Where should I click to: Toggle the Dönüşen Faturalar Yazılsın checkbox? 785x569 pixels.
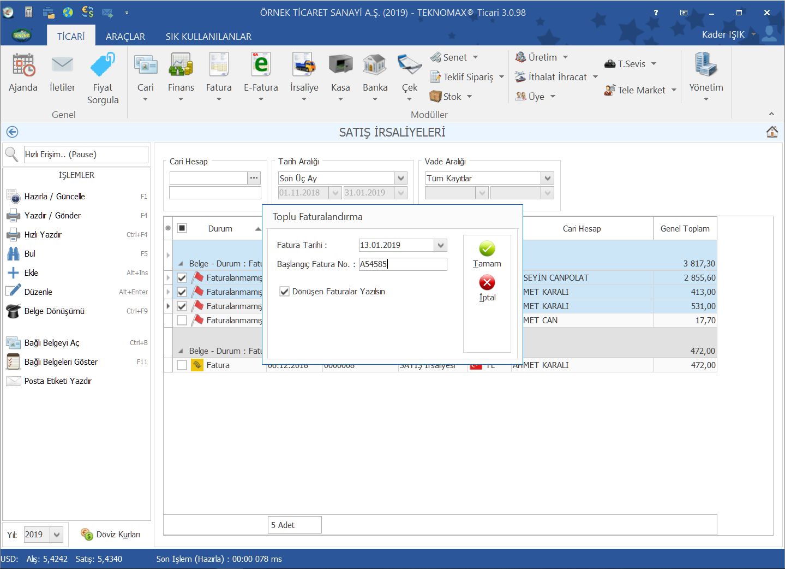[x=284, y=292]
